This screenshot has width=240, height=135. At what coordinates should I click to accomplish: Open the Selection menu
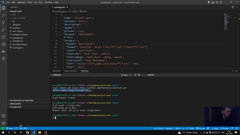point(21,2)
